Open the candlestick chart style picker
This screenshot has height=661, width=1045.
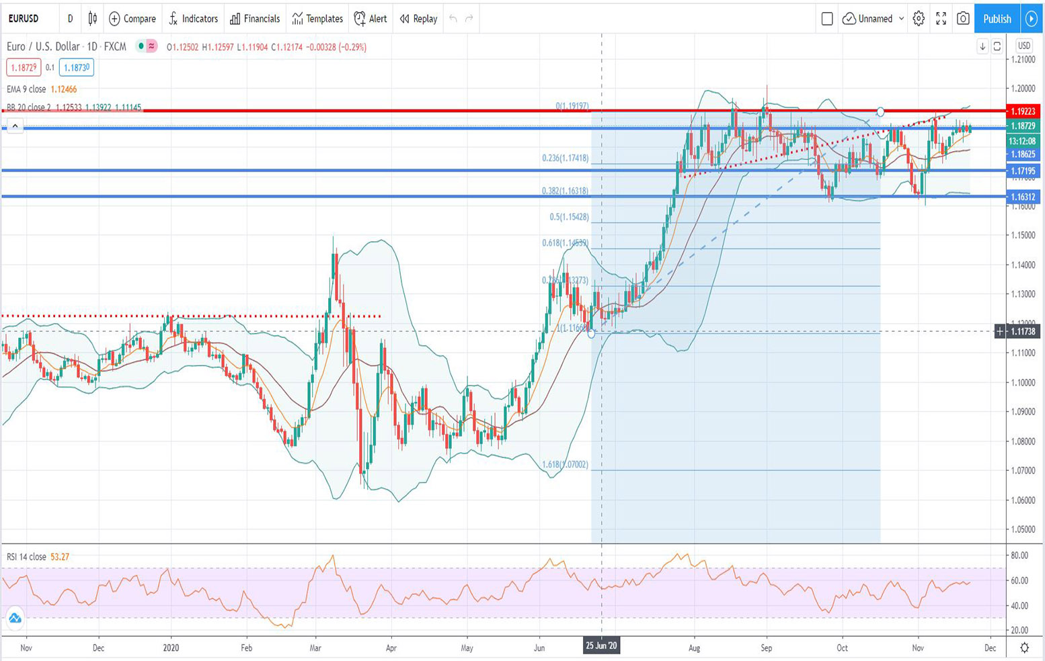click(93, 19)
